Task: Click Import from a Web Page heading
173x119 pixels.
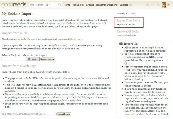Action: pyautogui.click(x=19, y=66)
